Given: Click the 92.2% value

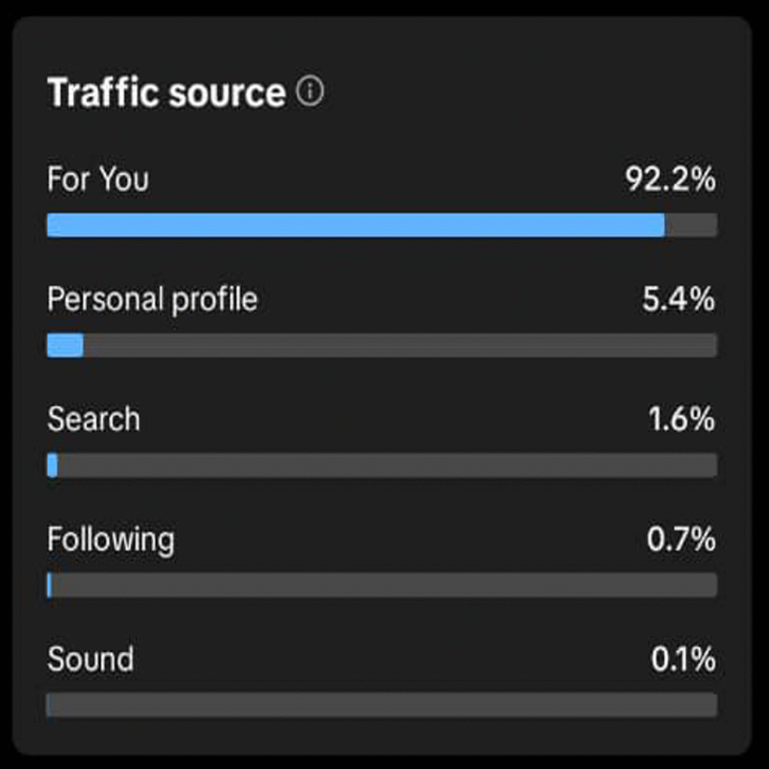Looking at the screenshot, I should click(x=670, y=179).
